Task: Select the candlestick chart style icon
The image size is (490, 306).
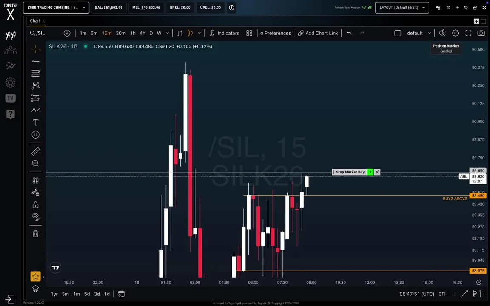Action: 190,33
